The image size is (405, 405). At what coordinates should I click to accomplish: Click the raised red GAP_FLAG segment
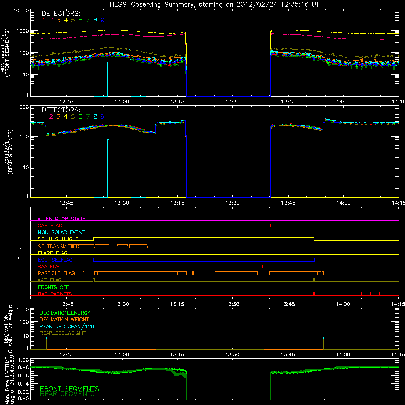[228, 224]
